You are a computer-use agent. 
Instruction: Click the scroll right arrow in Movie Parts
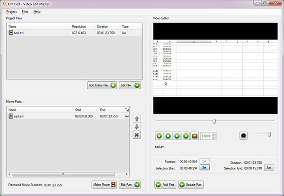pos(126,174)
